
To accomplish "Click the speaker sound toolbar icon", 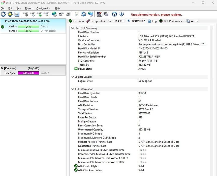I will 106,14.
